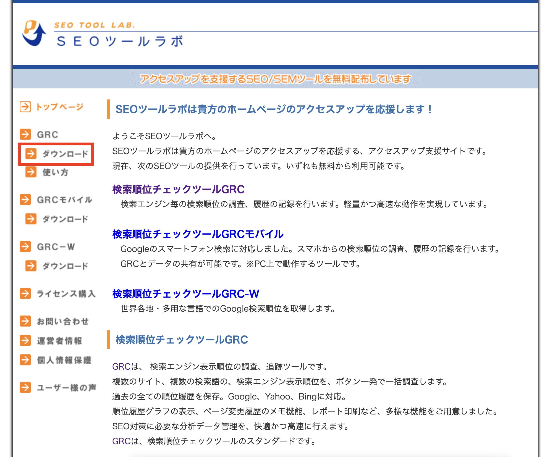Click text 世界各地・多用な言語でのGoogle検索順位

[x=229, y=308]
